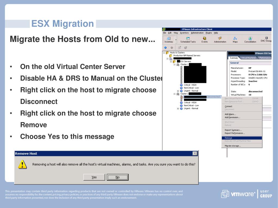Click No in Remove Host dialog
This screenshot has height=208, width=278.
click(118, 177)
